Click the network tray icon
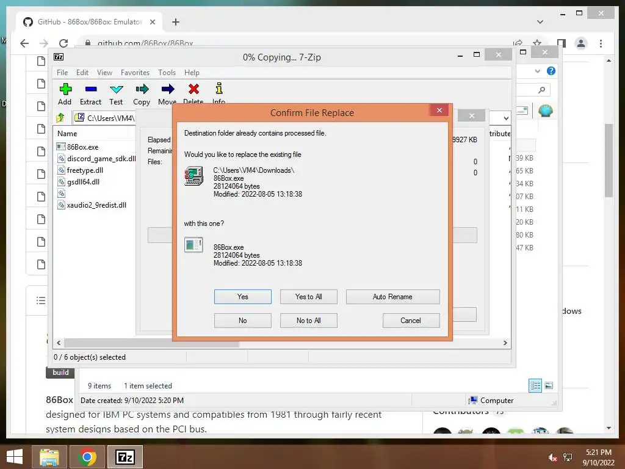 pyautogui.click(x=568, y=457)
